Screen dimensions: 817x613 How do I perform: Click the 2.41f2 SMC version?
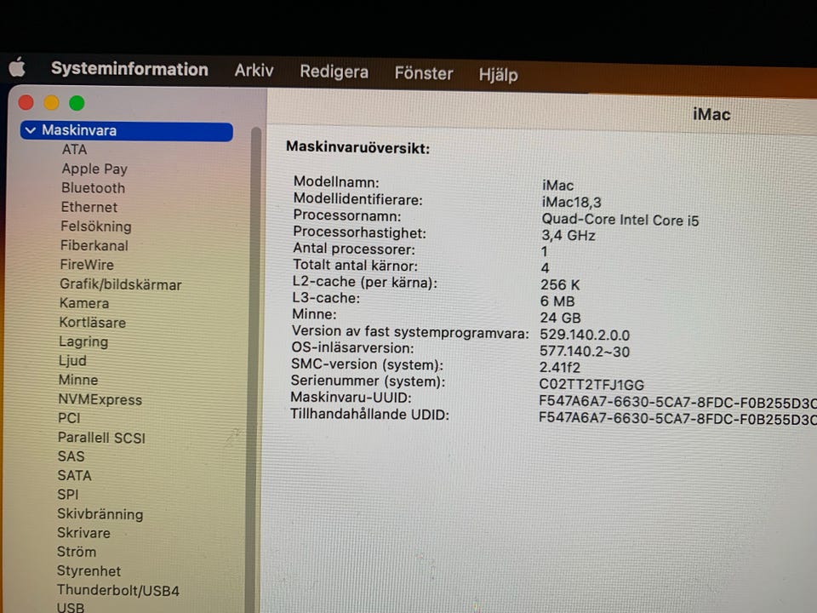click(x=560, y=368)
